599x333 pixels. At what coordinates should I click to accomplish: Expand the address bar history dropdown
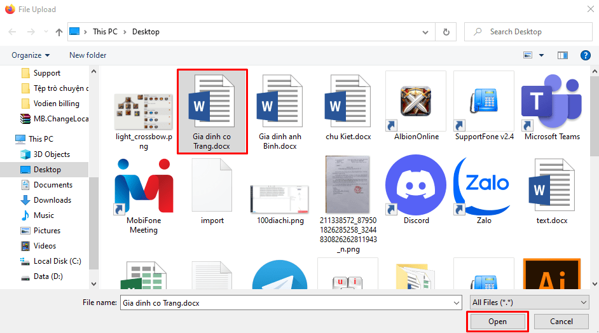[425, 32]
